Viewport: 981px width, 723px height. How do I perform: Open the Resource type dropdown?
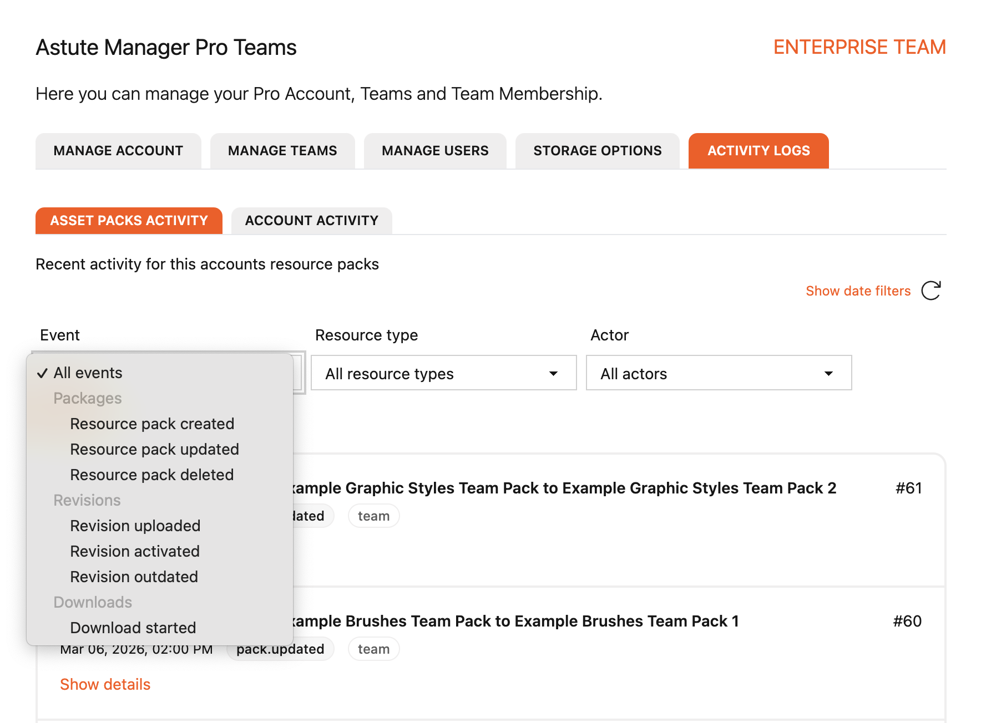point(443,373)
